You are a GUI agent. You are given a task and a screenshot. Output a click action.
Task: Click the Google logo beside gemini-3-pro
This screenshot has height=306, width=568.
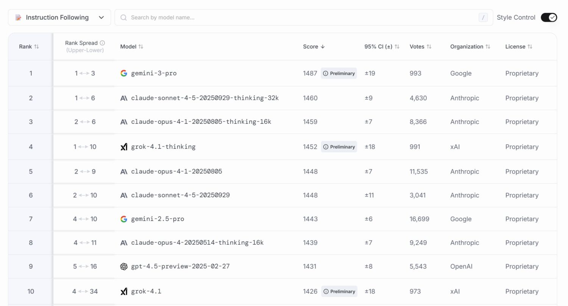point(124,73)
